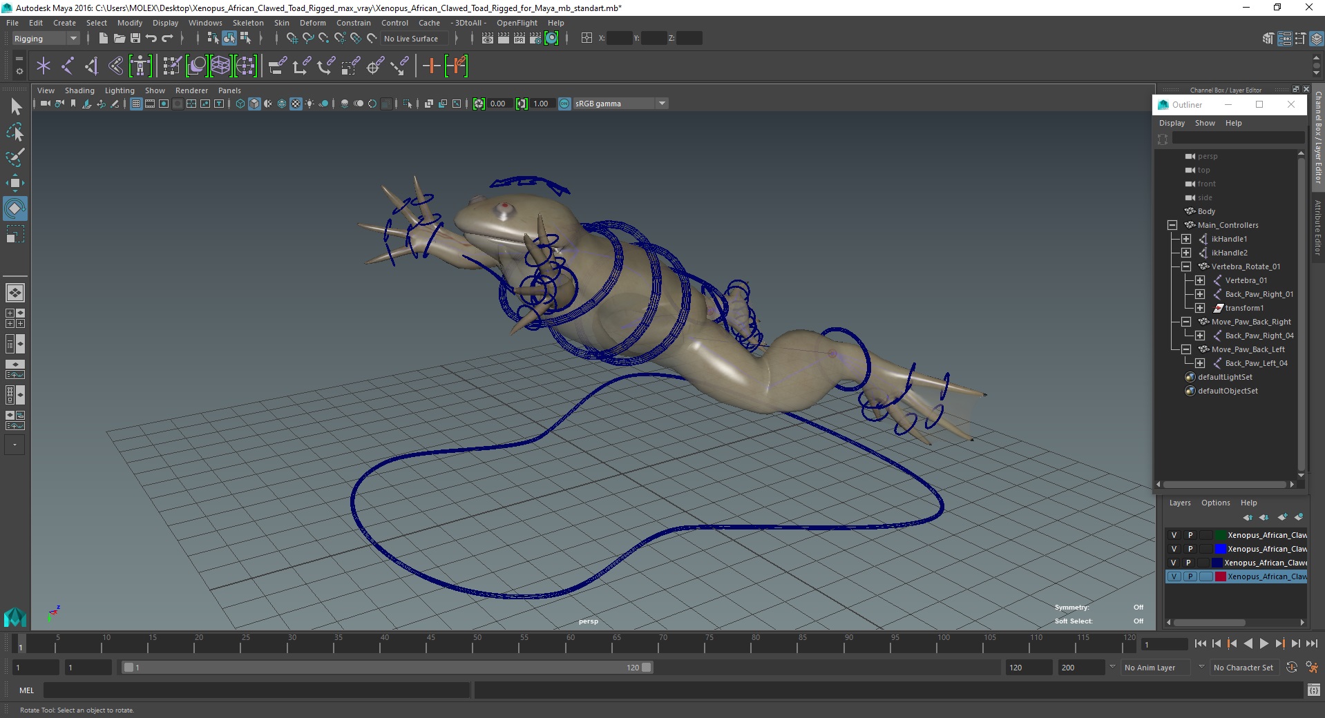The image size is (1325, 718).
Task: Choose the Paint Selection tool
Action: point(15,157)
